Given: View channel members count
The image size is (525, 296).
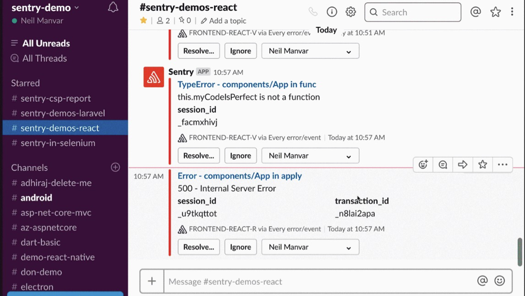Looking at the screenshot, I should [x=163, y=21].
